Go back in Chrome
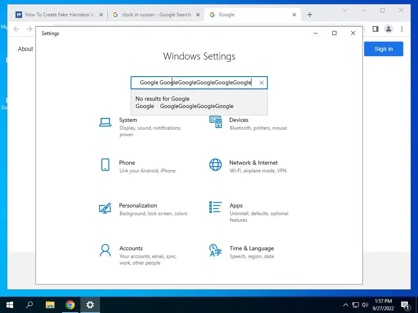 (x=16, y=29)
